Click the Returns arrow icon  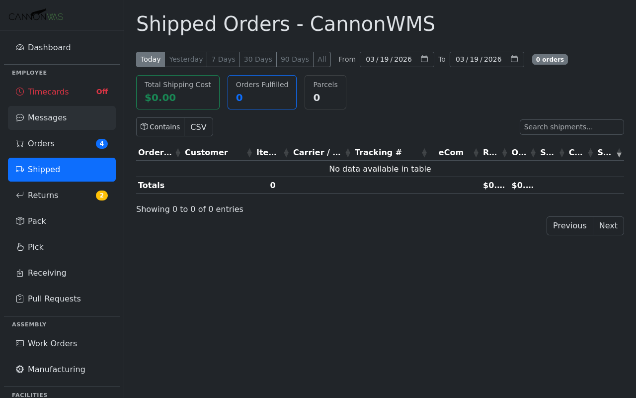coord(20,195)
